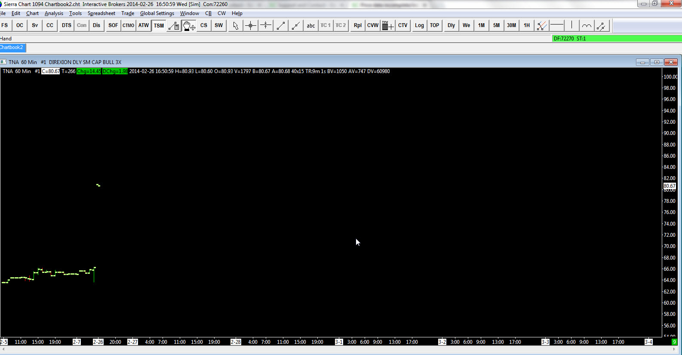Select the red and blue pitchfork drawing tool

542,25
